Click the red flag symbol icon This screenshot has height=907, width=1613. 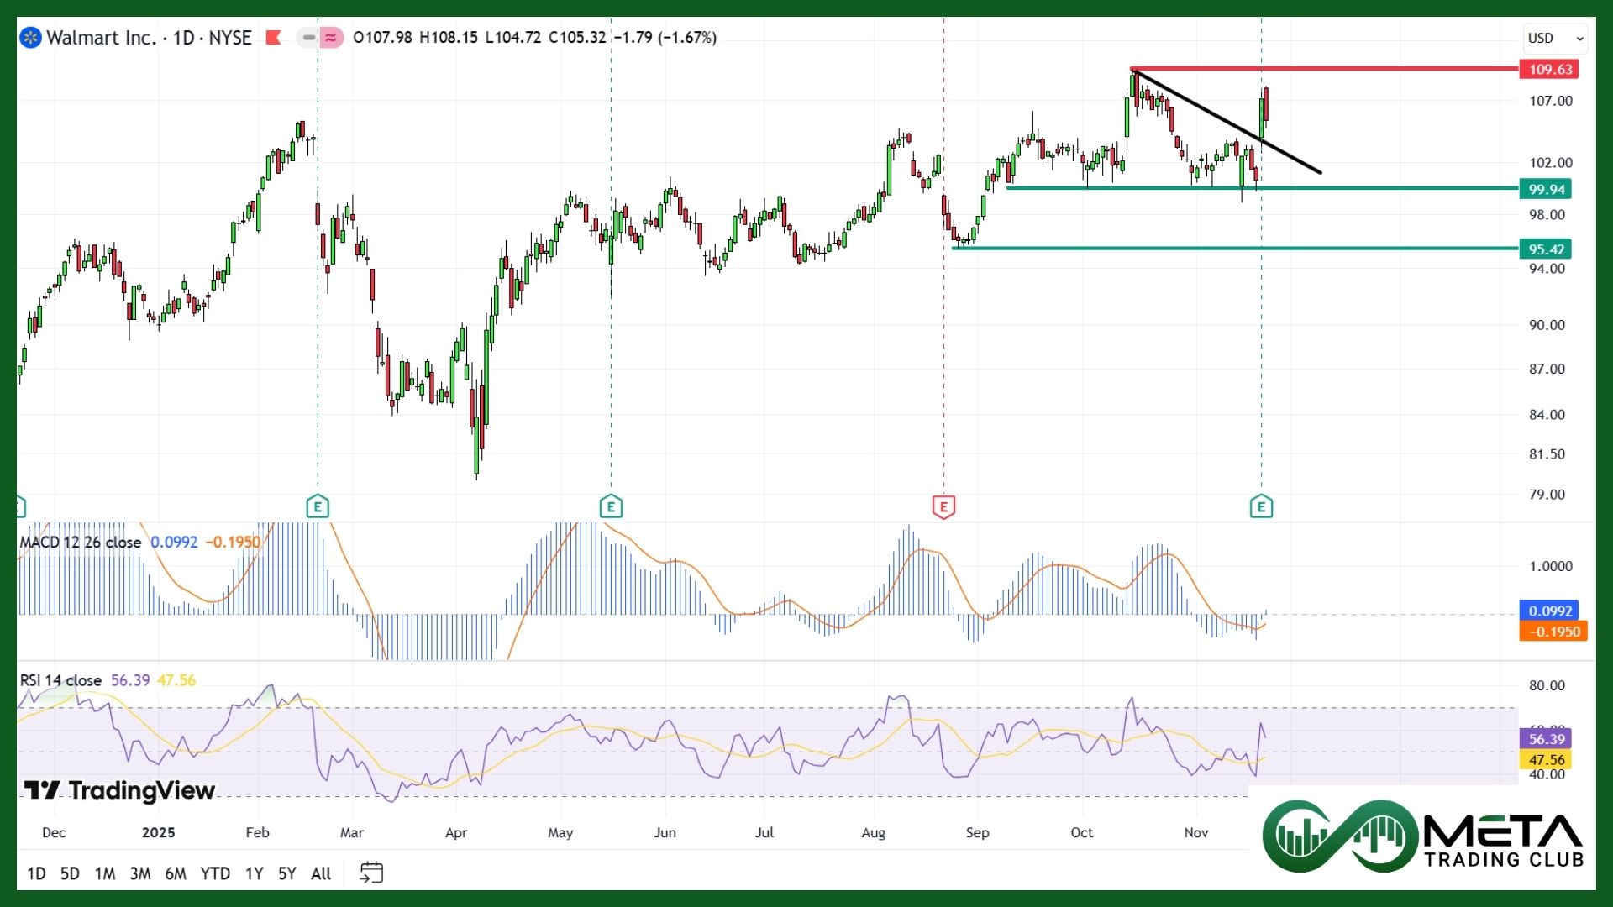[x=273, y=38]
